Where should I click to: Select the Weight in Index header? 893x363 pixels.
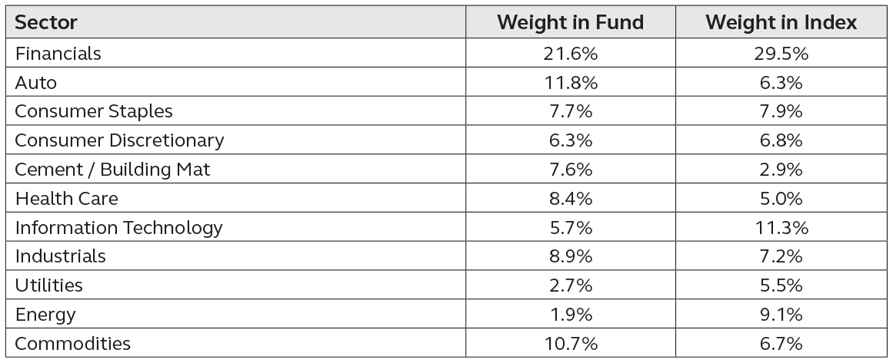point(781,23)
